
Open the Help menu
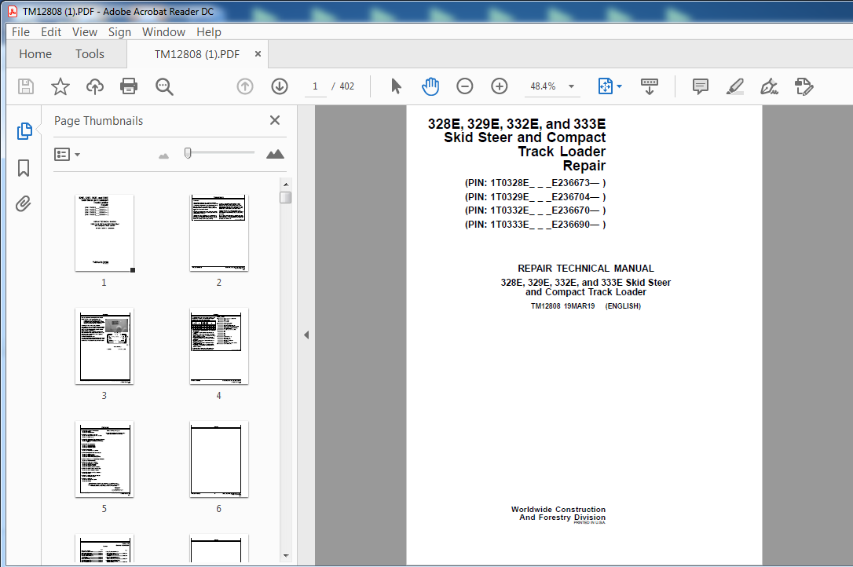click(209, 32)
